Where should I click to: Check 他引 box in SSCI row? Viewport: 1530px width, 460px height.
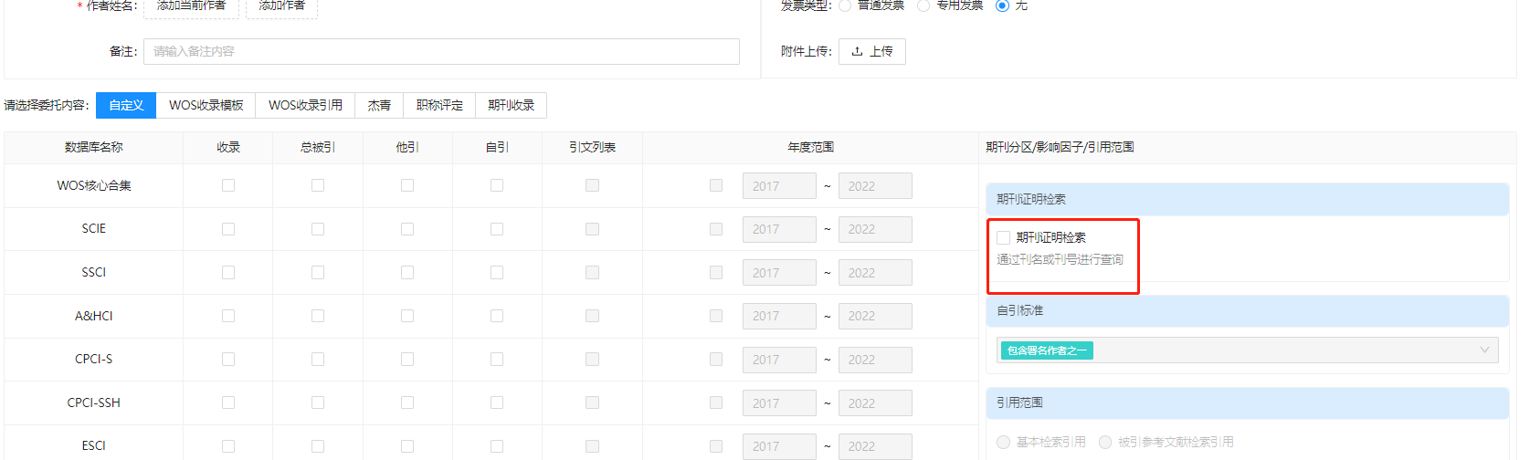point(407,273)
